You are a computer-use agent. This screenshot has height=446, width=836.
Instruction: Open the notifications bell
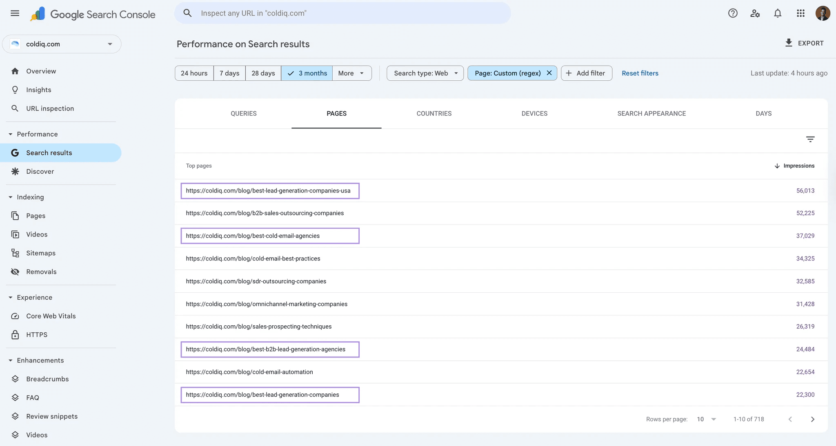[778, 13]
